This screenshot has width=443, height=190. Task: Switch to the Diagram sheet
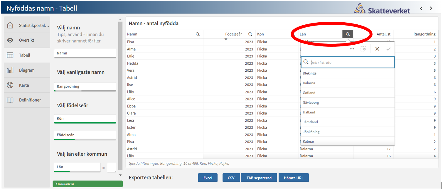[x=27, y=70]
